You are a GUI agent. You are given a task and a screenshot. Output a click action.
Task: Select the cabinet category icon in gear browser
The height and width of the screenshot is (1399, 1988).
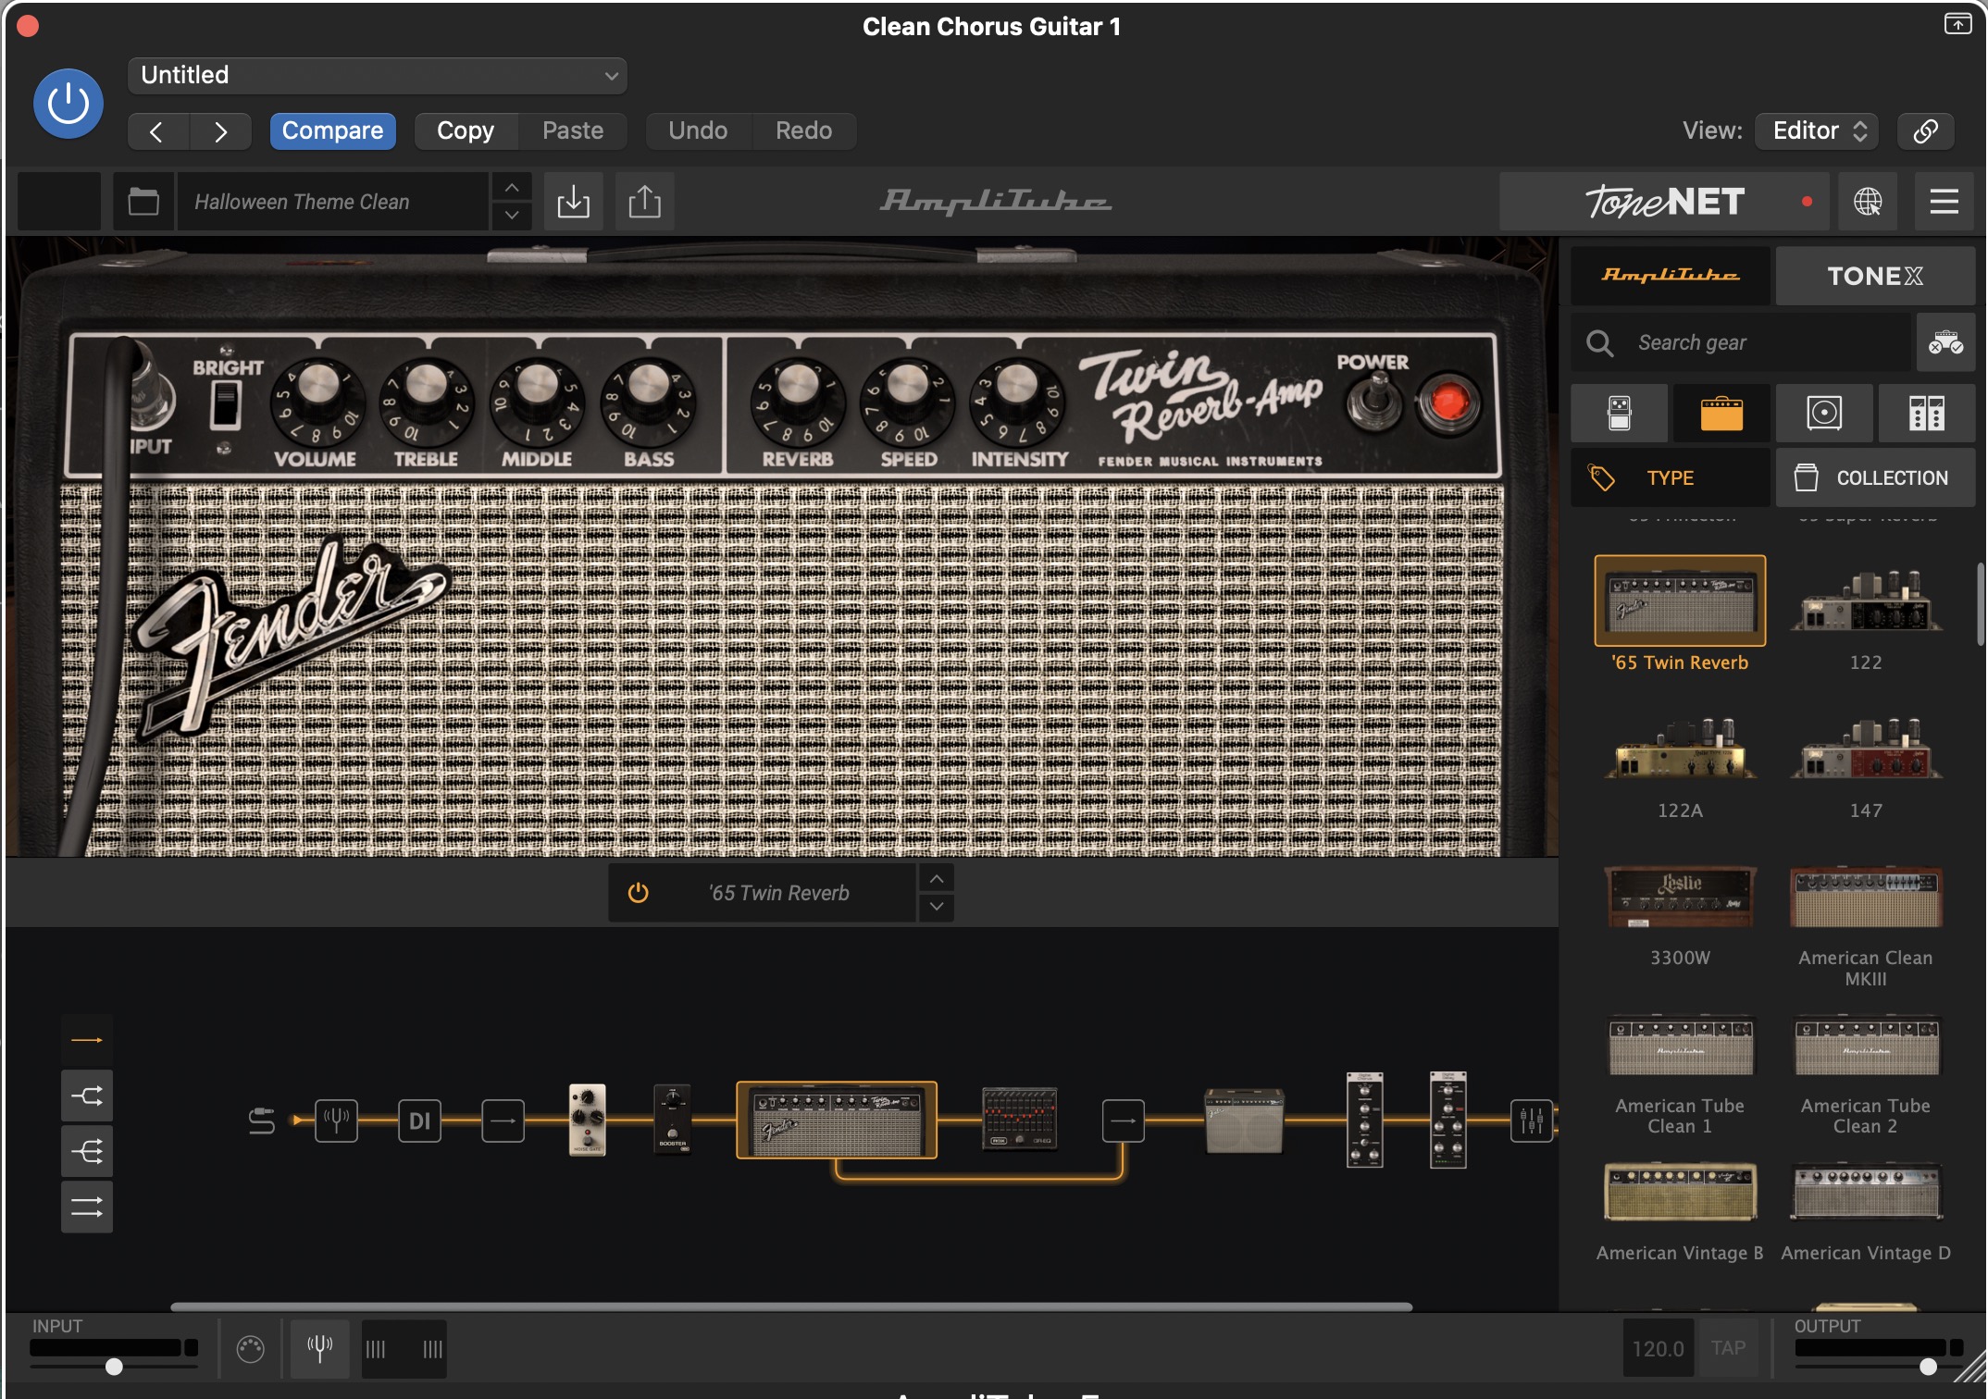click(1823, 413)
